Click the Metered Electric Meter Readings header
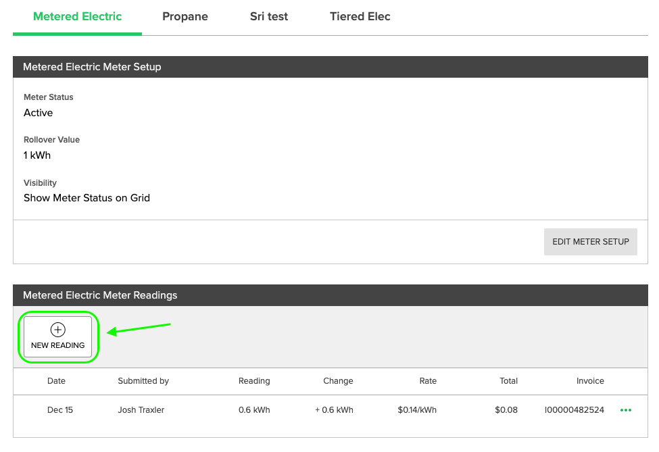The width and height of the screenshot is (659, 452). click(100, 295)
